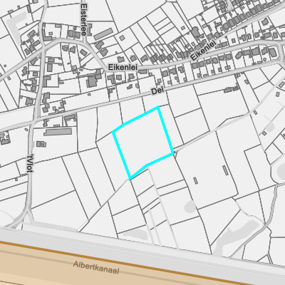
Task: Click the left corner of cyan parcel
Action: point(113,132)
